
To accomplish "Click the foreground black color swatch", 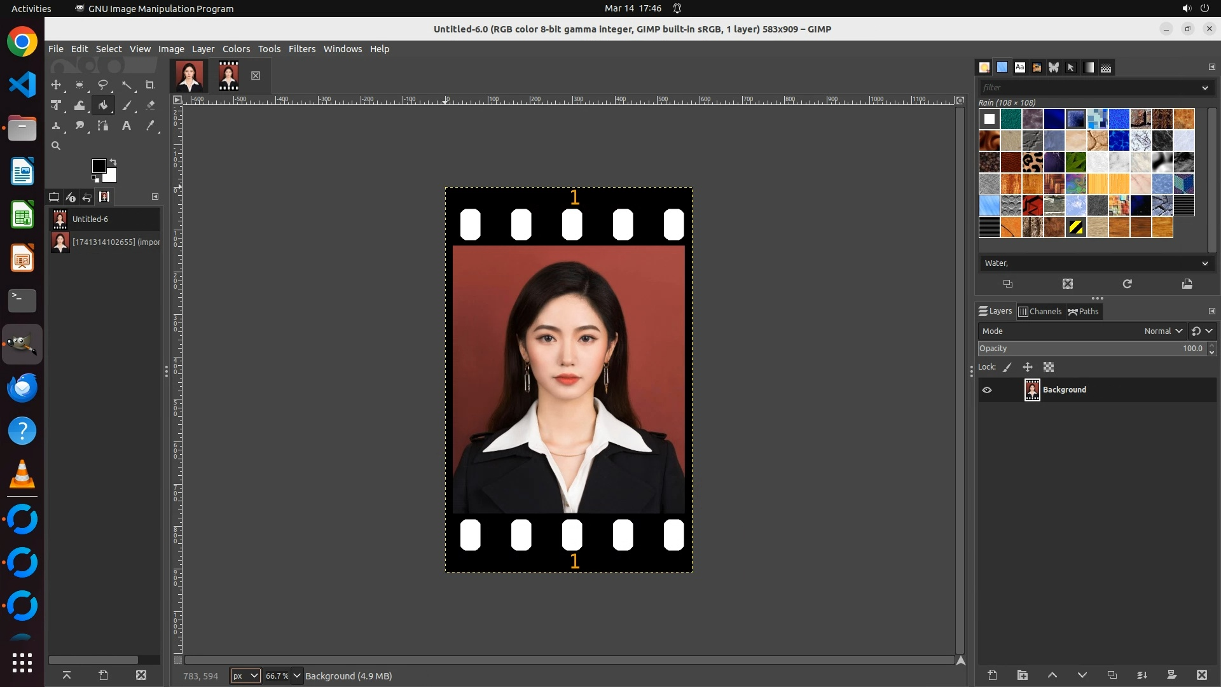I will (x=98, y=166).
